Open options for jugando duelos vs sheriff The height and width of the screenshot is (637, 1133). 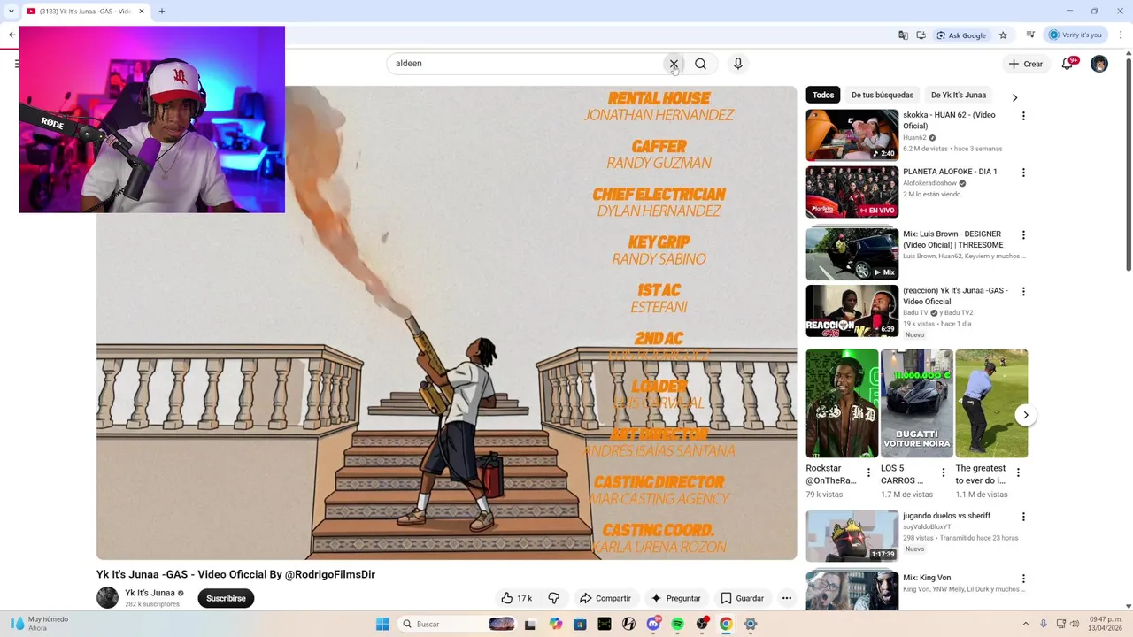click(x=1023, y=517)
